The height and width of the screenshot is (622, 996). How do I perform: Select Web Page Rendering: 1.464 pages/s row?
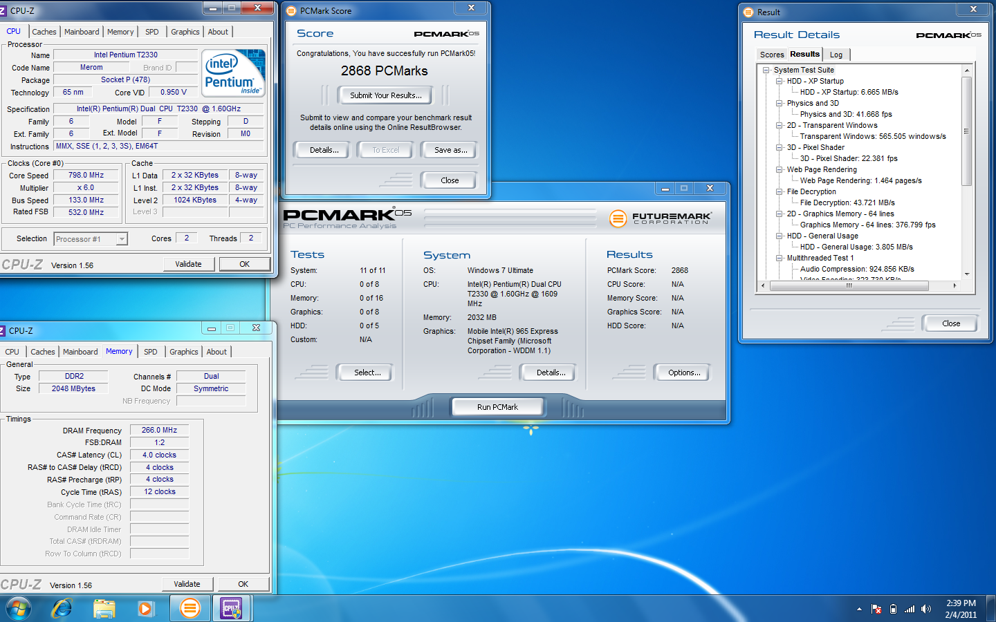click(860, 180)
